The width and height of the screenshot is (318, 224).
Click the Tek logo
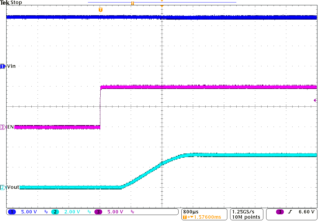coord(5,2)
